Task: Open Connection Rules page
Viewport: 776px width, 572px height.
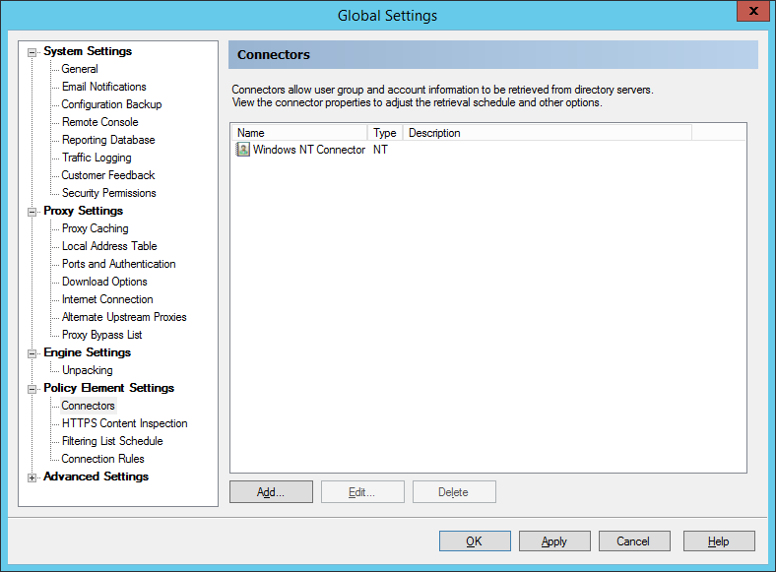Action: click(103, 459)
